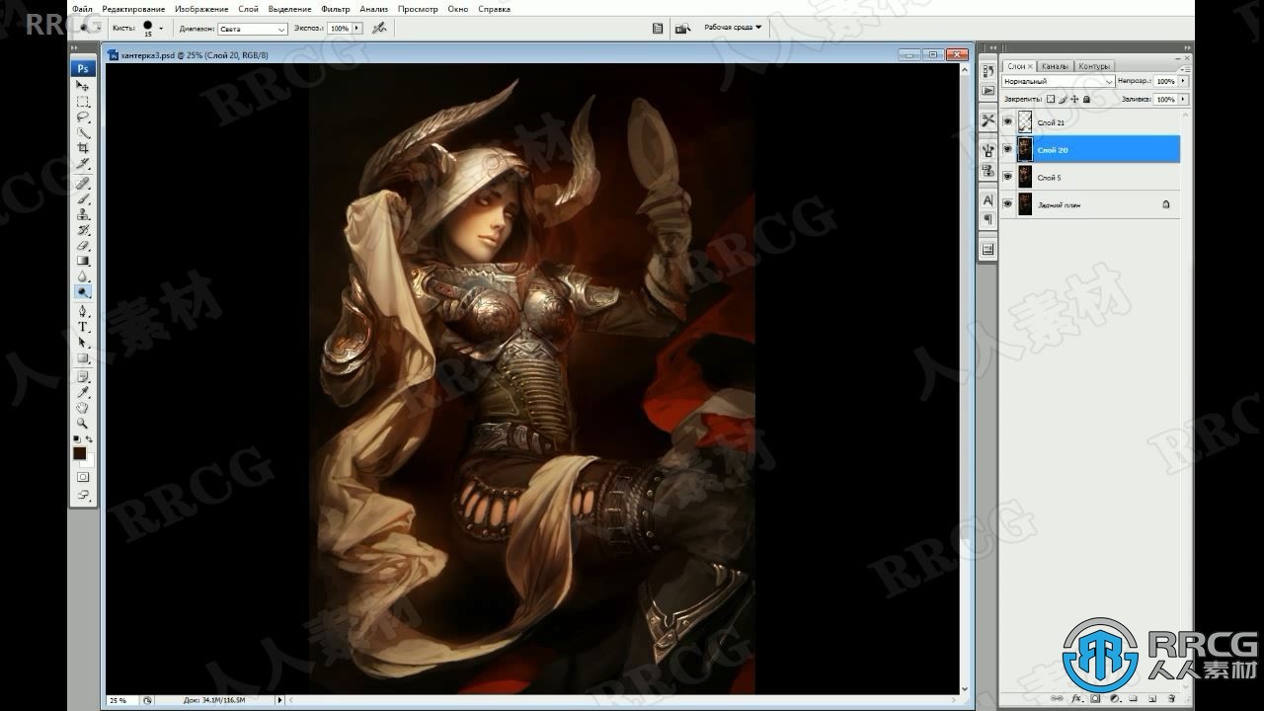
Task: Open the Фильтр menu
Action: point(336,9)
